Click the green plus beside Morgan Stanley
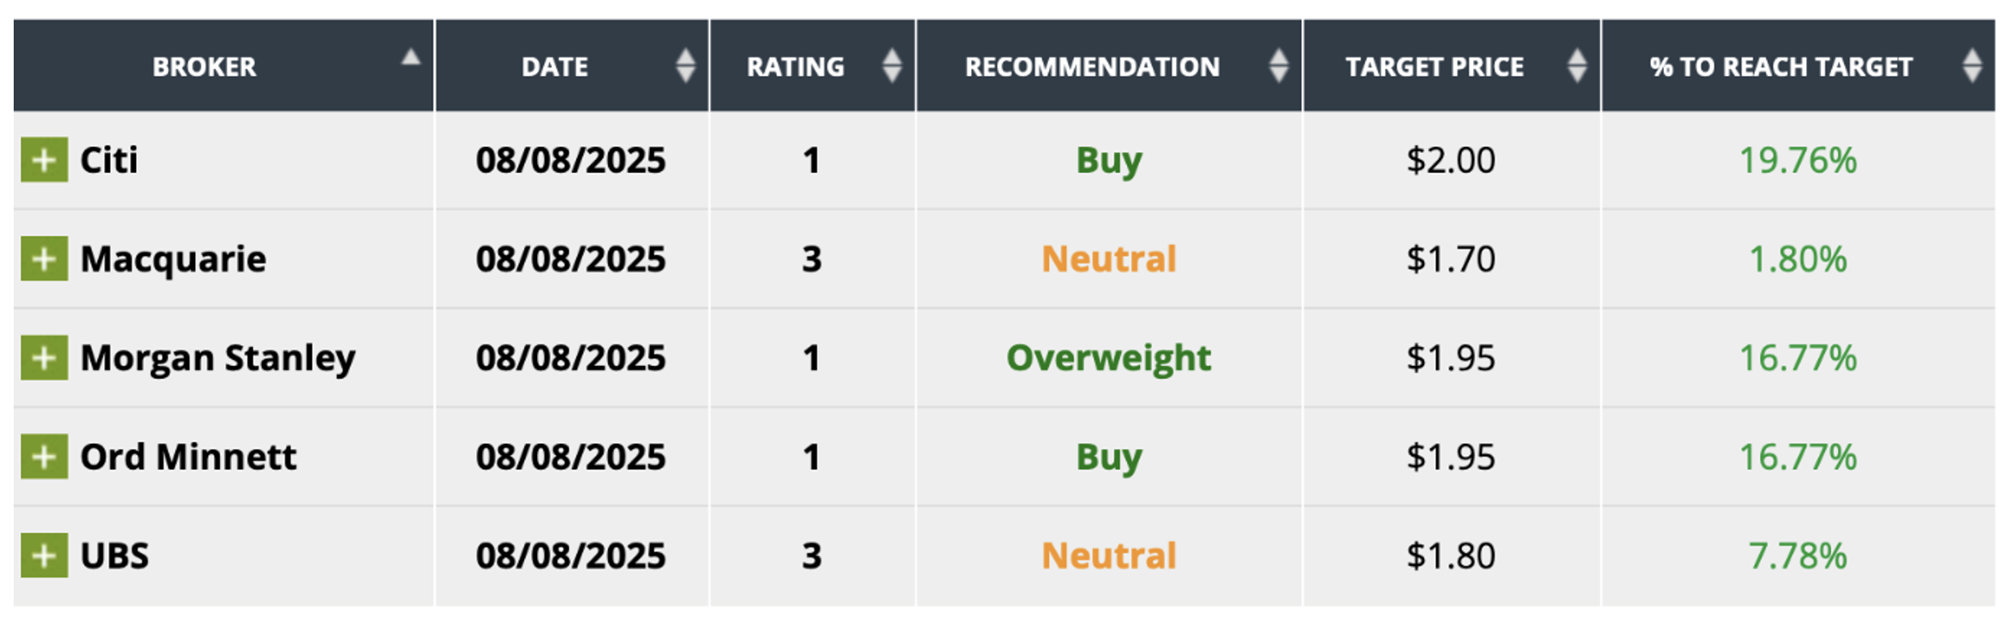Image resolution: width=2004 pixels, height=621 pixels. 45,358
